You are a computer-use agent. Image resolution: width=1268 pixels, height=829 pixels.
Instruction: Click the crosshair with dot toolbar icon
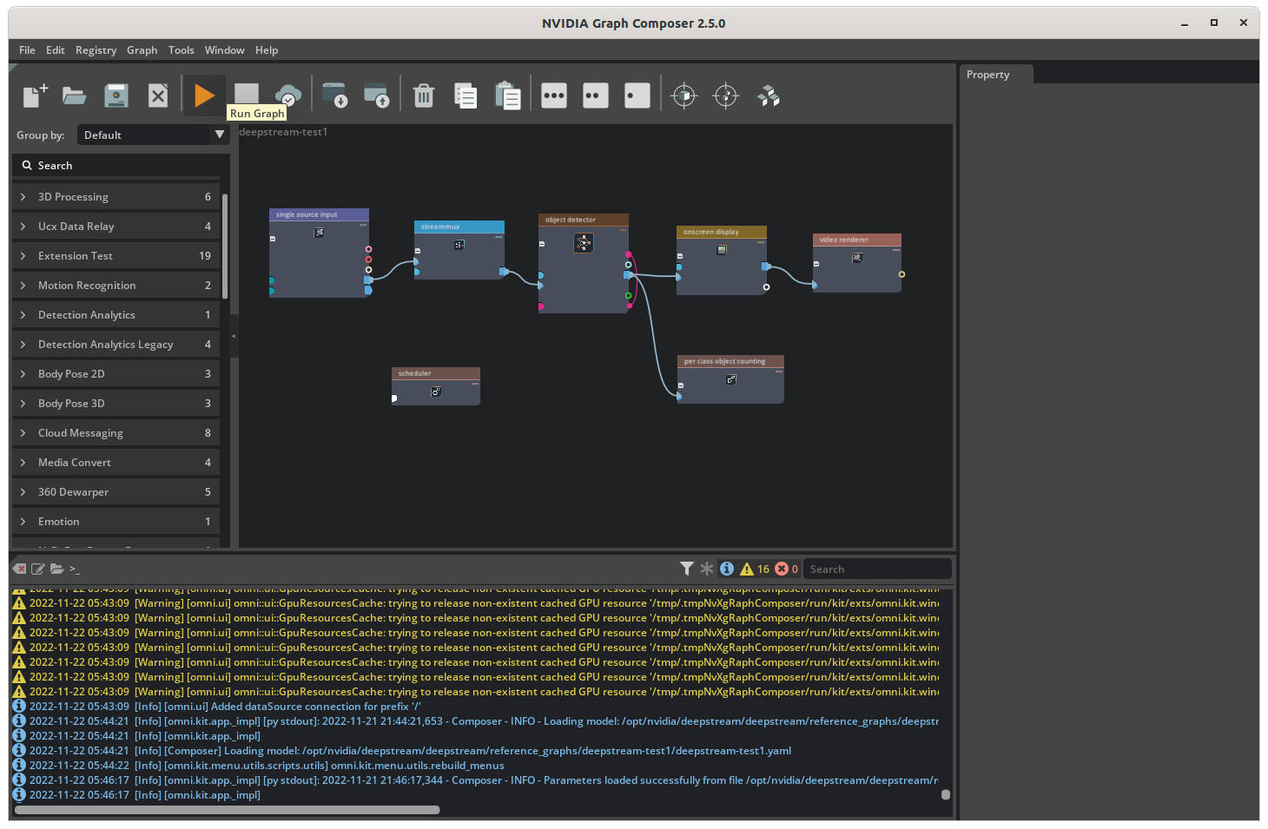[726, 95]
